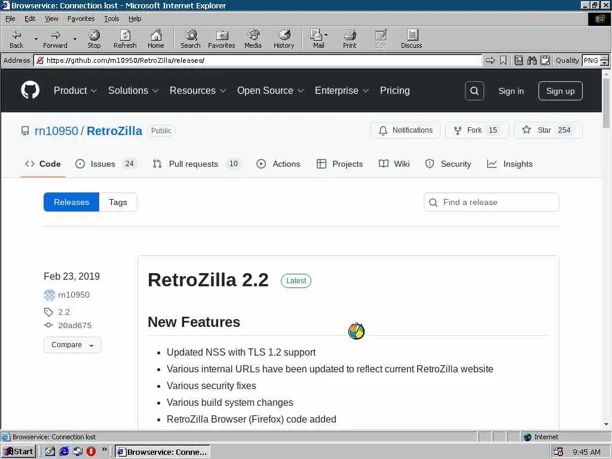612x459 pixels.
Task: Print the page using Print icon
Action: pos(350,39)
